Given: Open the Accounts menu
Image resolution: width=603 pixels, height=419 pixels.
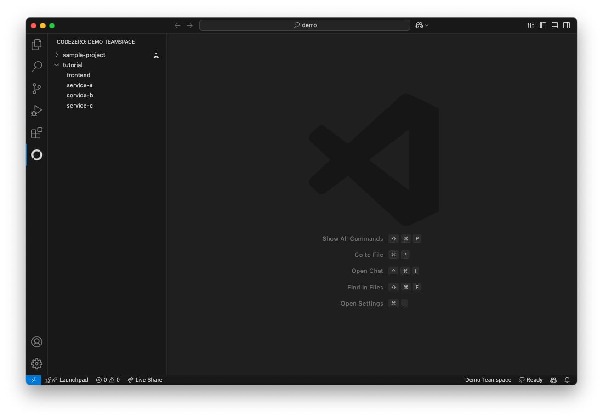Looking at the screenshot, I should point(37,342).
